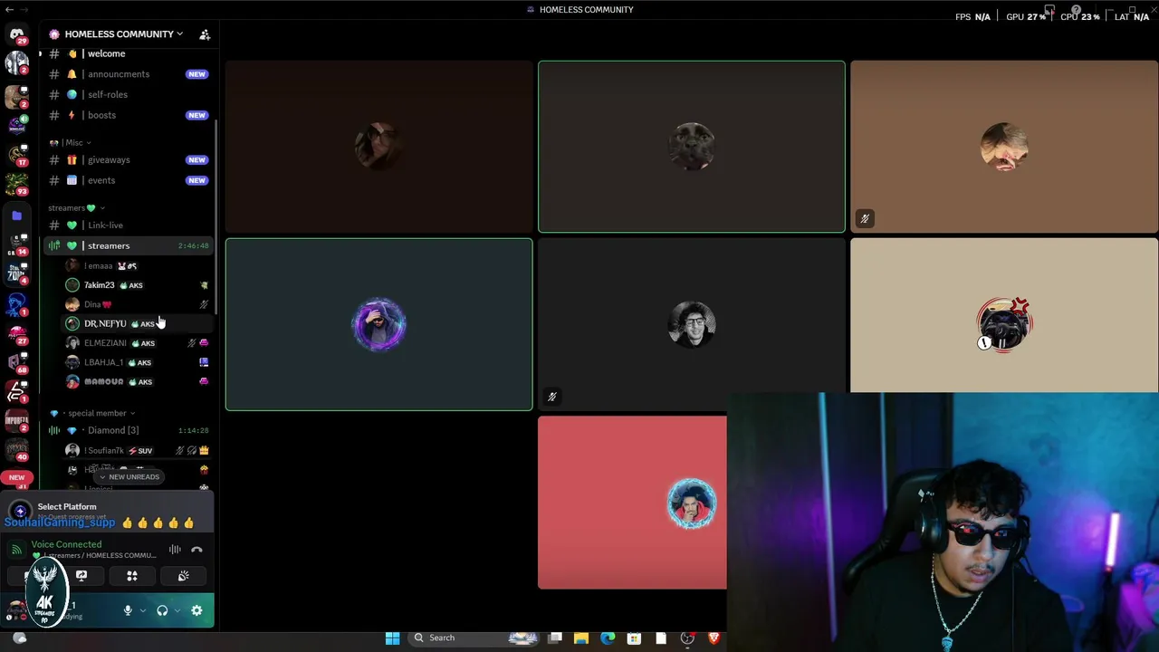Image resolution: width=1159 pixels, height=652 pixels.
Task: Click the brown tile with muted icon
Action: [x=1004, y=147]
